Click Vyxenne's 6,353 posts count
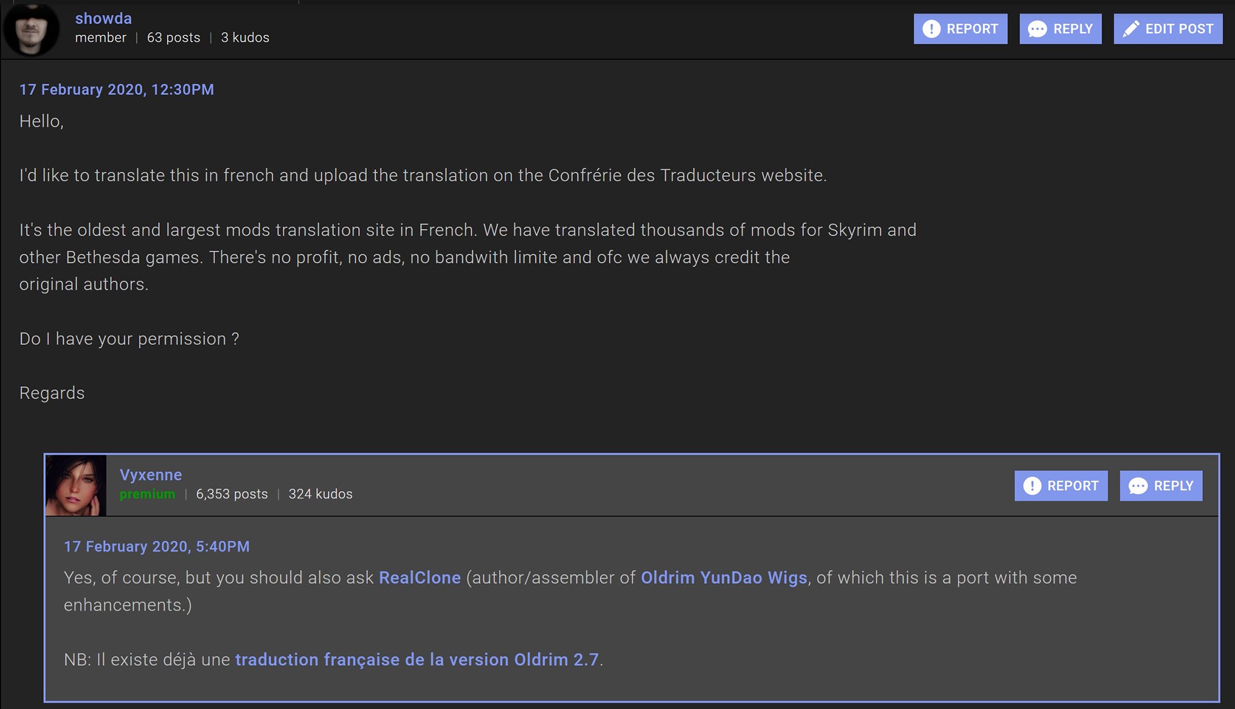Screen dimensions: 1235x709 (x=232, y=494)
